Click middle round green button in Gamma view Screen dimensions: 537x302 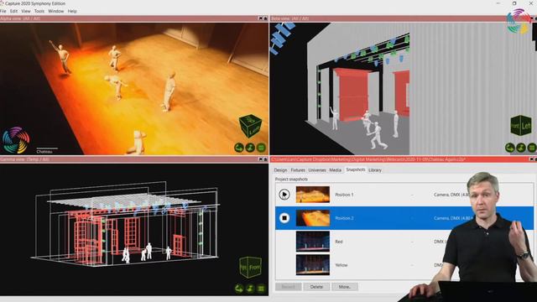point(250,289)
